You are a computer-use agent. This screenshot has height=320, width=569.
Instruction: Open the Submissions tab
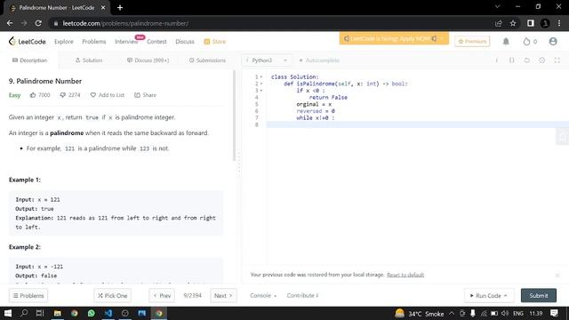tap(207, 60)
